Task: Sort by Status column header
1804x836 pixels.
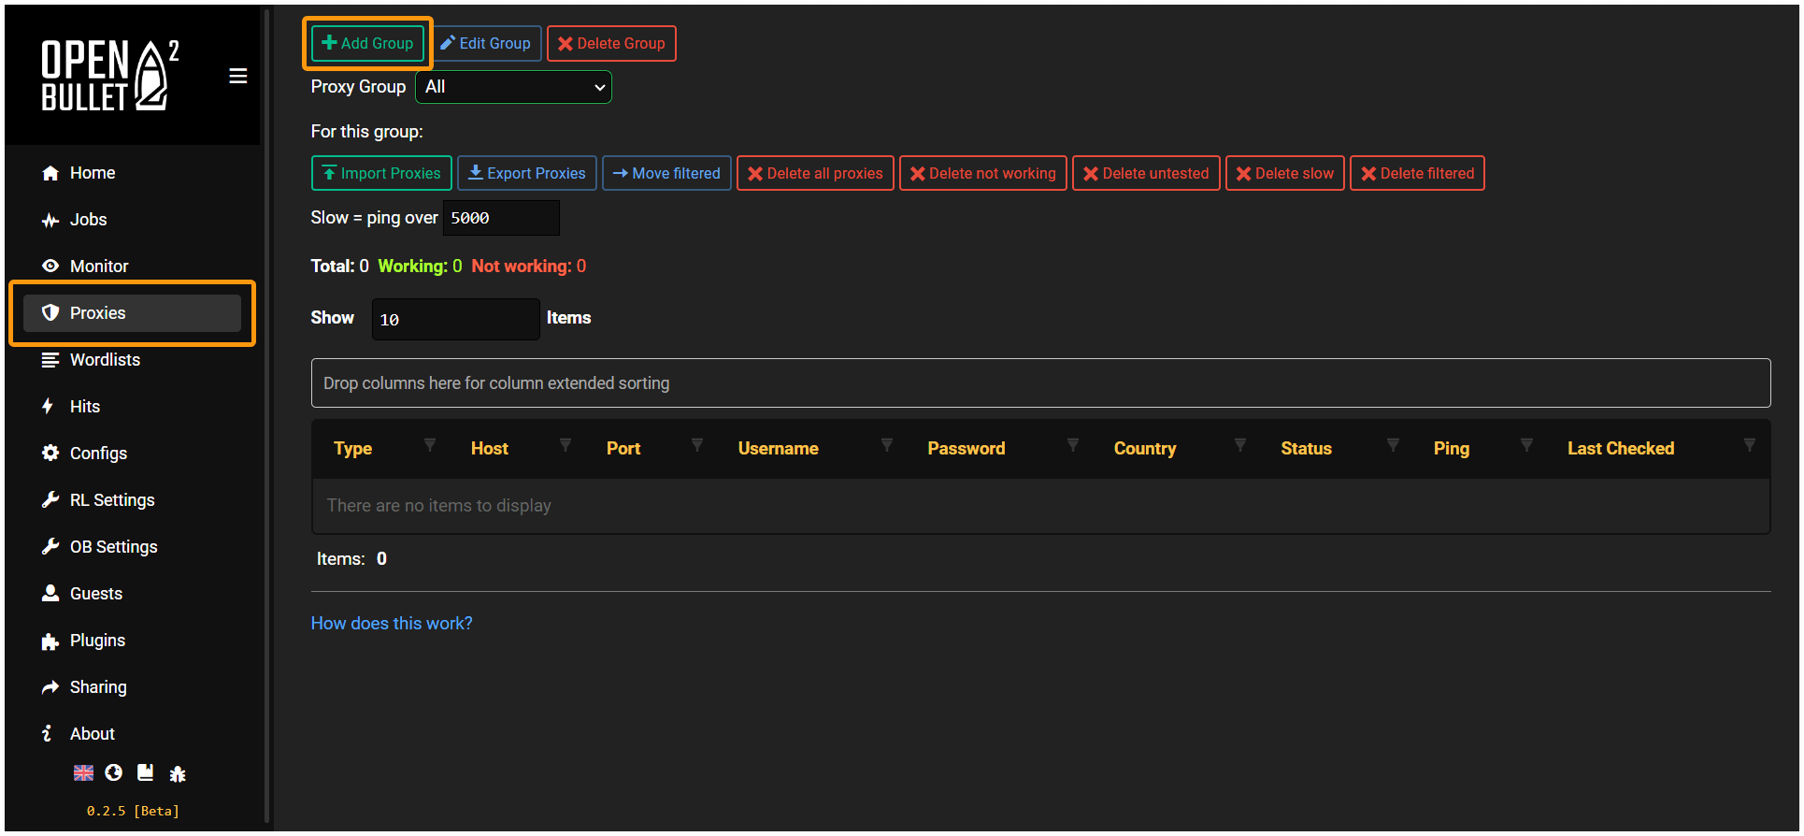Action: pos(1306,449)
